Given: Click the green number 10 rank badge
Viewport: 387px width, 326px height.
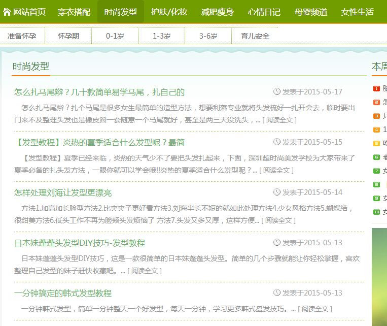Looking at the screenshot, I should coord(376,212).
